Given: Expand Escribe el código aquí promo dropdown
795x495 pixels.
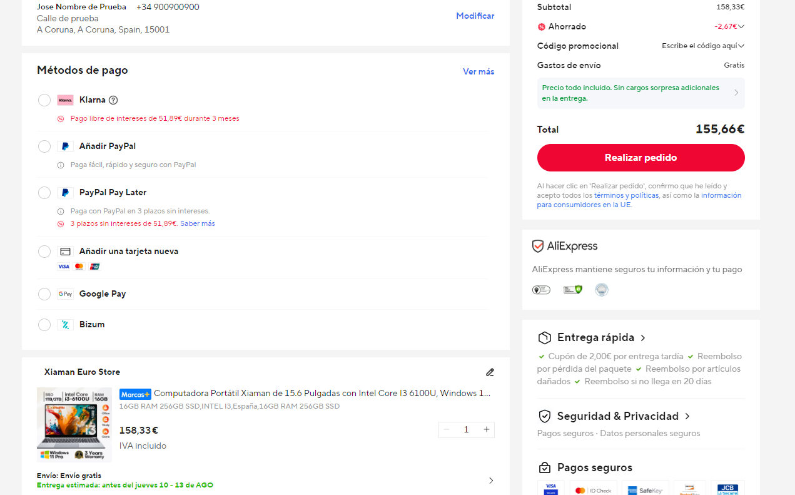Looking at the screenshot, I should click(x=741, y=46).
